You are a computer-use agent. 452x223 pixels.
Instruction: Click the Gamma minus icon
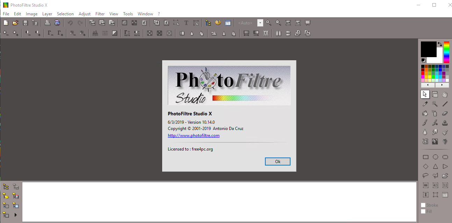point(50,33)
